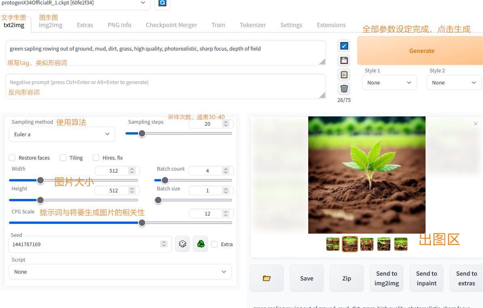The image size is (483, 308).
Task: Open the Script dropdown
Action: 120,272
